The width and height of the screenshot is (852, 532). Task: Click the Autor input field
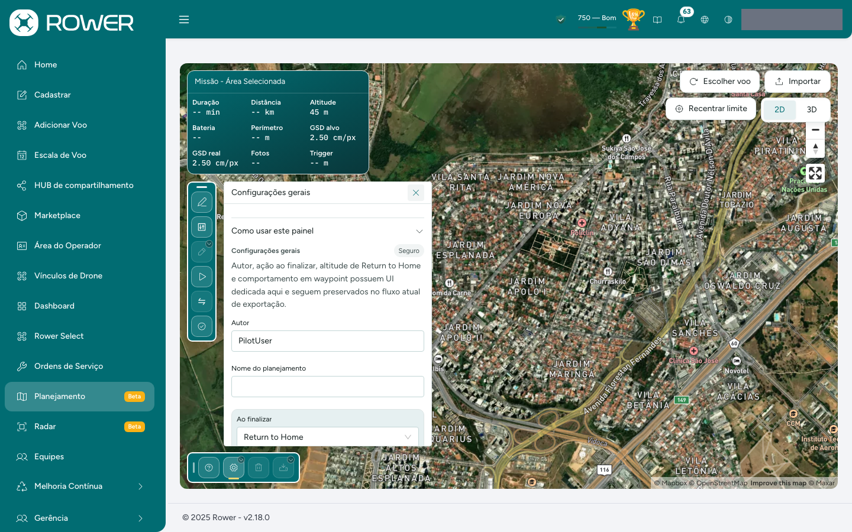[x=328, y=341]
